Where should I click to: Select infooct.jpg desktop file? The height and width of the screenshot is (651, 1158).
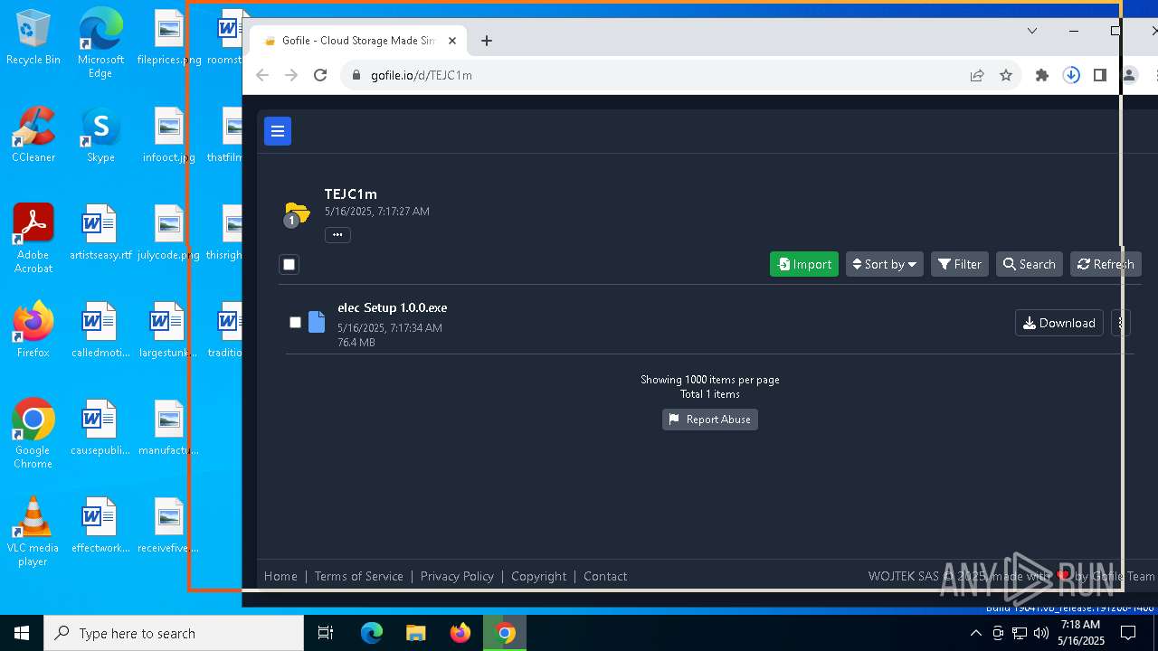point(168,136)
